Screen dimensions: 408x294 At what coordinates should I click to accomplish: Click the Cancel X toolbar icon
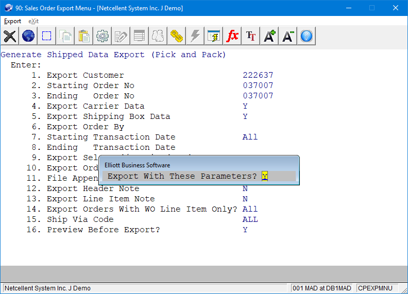click(10, 36)
